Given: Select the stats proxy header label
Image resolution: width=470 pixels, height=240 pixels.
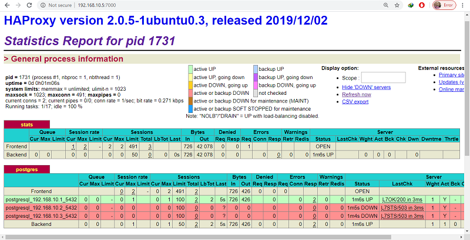Looking at the screenshot, I should (26, 125).
